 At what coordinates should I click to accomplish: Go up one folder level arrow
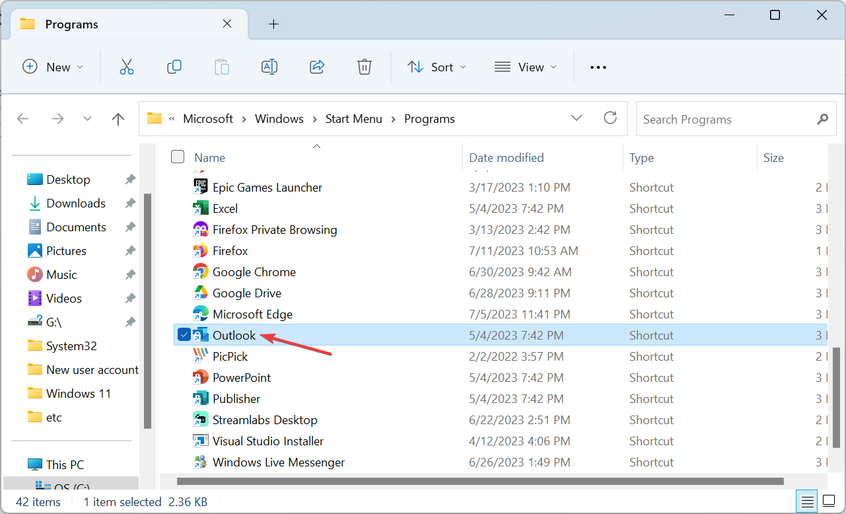click(118, 119)
